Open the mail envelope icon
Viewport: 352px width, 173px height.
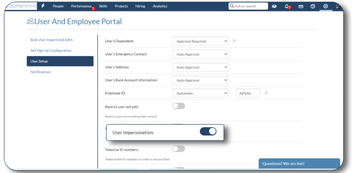click(300, 7)
